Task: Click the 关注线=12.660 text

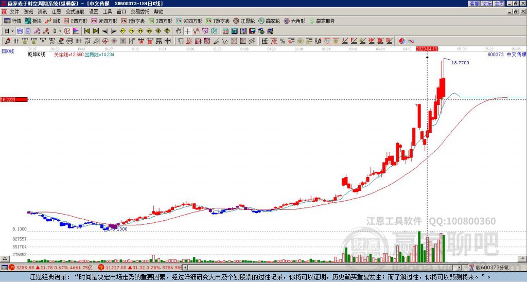Action: [x=68, y=55]
